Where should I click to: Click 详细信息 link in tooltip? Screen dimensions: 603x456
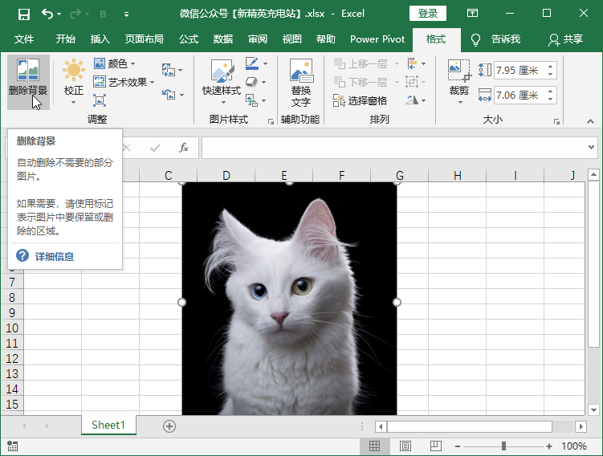(55, 256)
